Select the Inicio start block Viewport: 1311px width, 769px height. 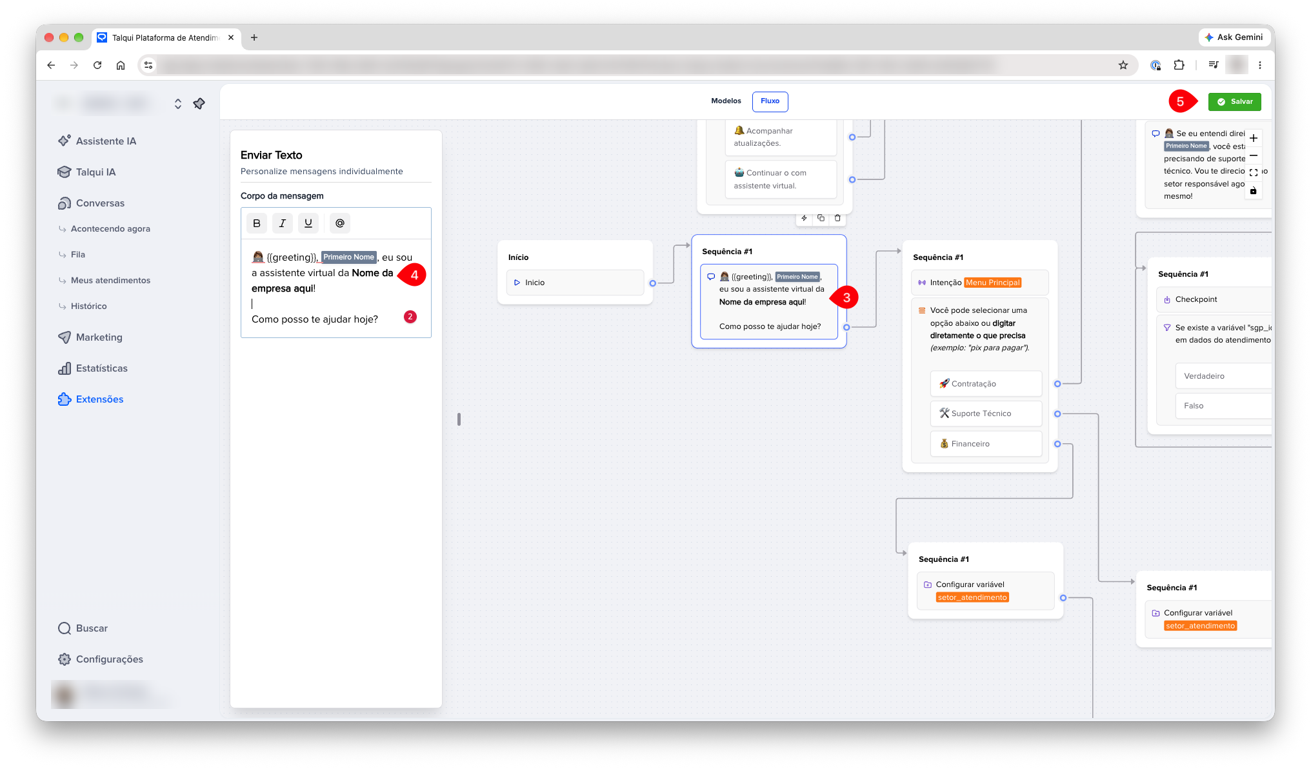click(575, 283)
